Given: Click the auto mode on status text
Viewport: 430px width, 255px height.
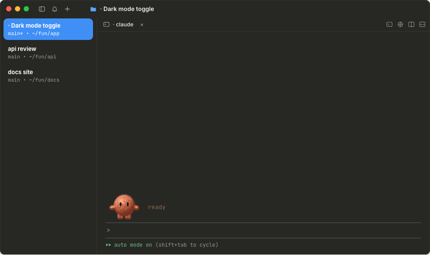Looking at the screenshot, I should click(x=133, y=245).
